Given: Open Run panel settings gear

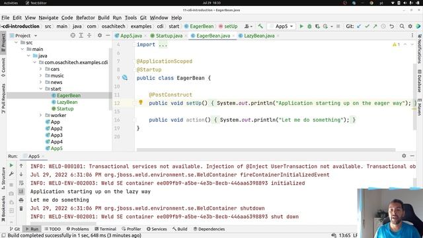Looking at the screenshot, I should click(404, 156).
